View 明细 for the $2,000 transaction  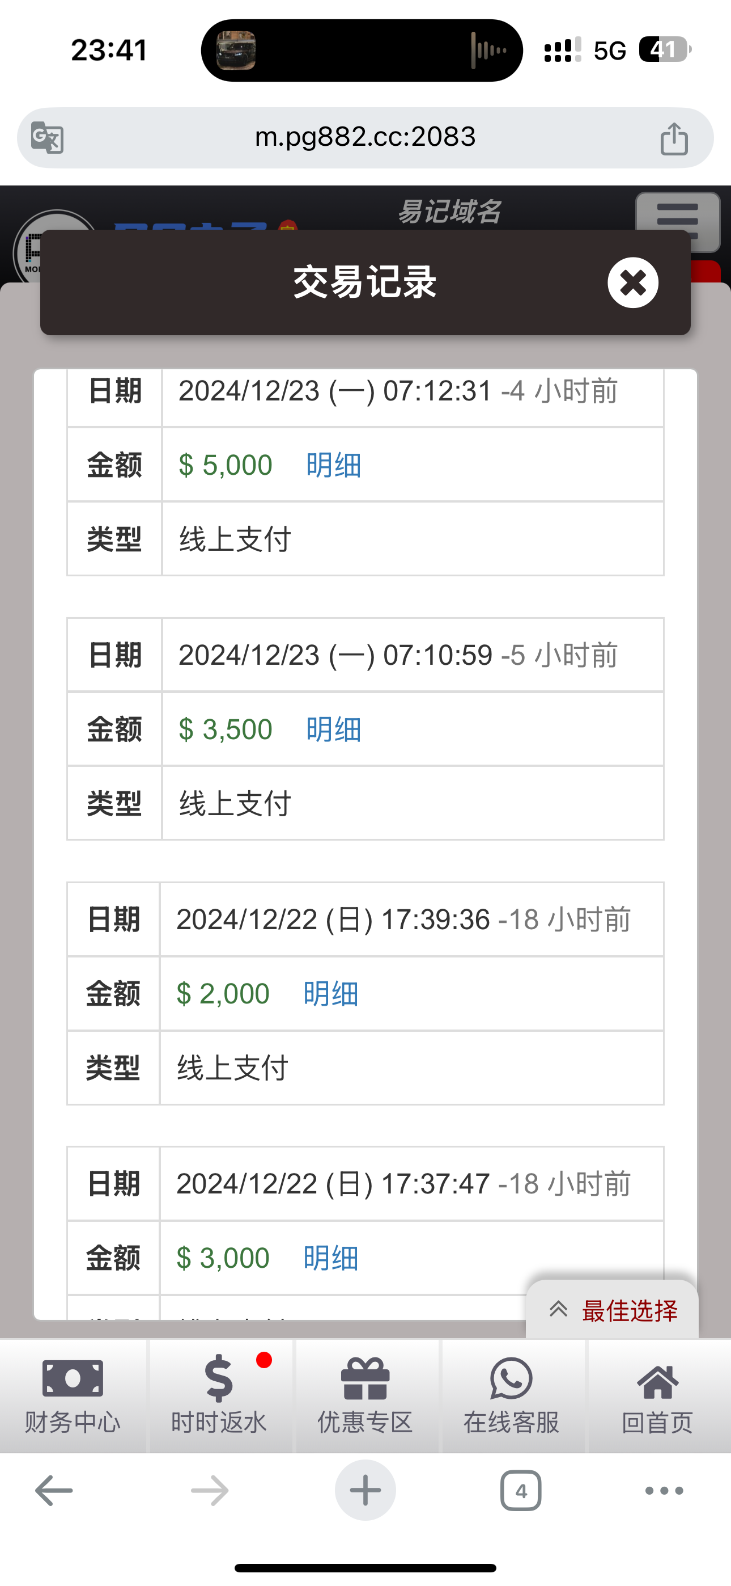[331, 994]
